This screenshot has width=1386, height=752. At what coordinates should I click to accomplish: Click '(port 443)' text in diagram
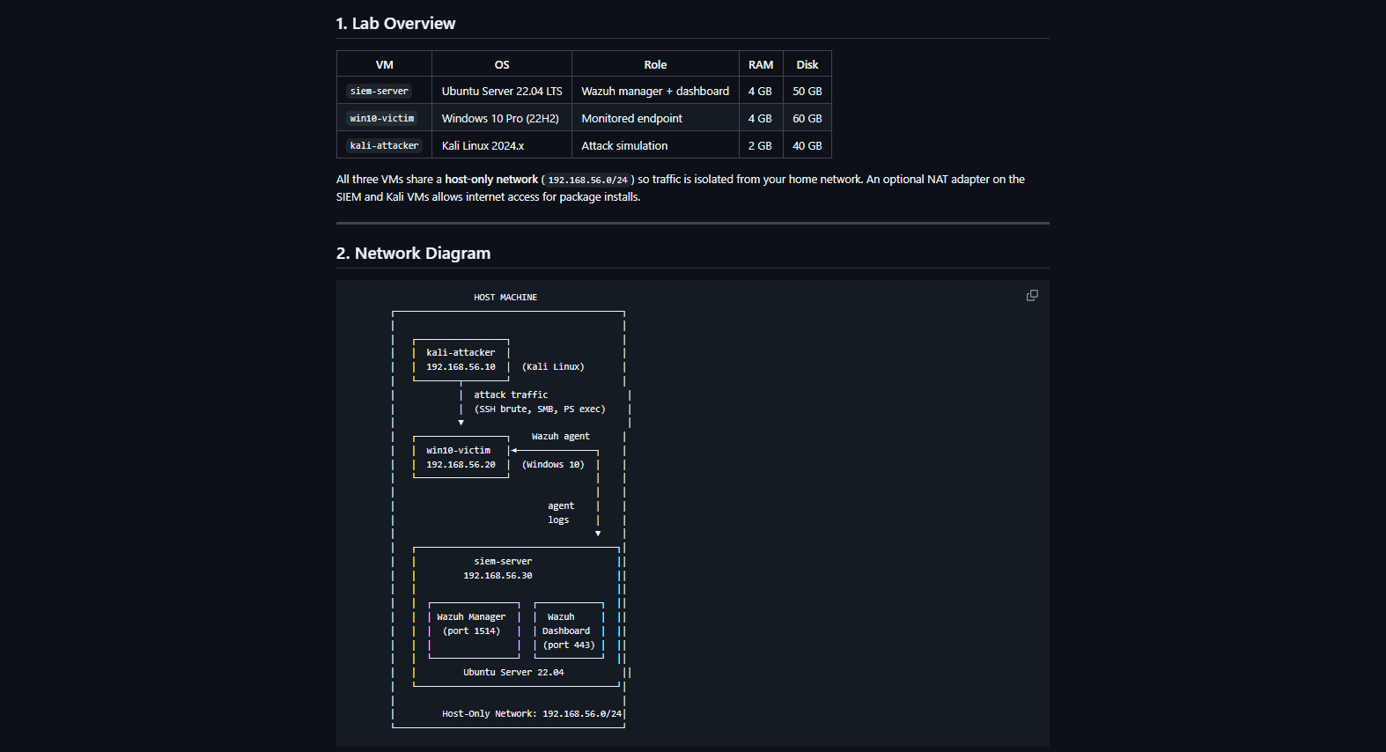569,645
